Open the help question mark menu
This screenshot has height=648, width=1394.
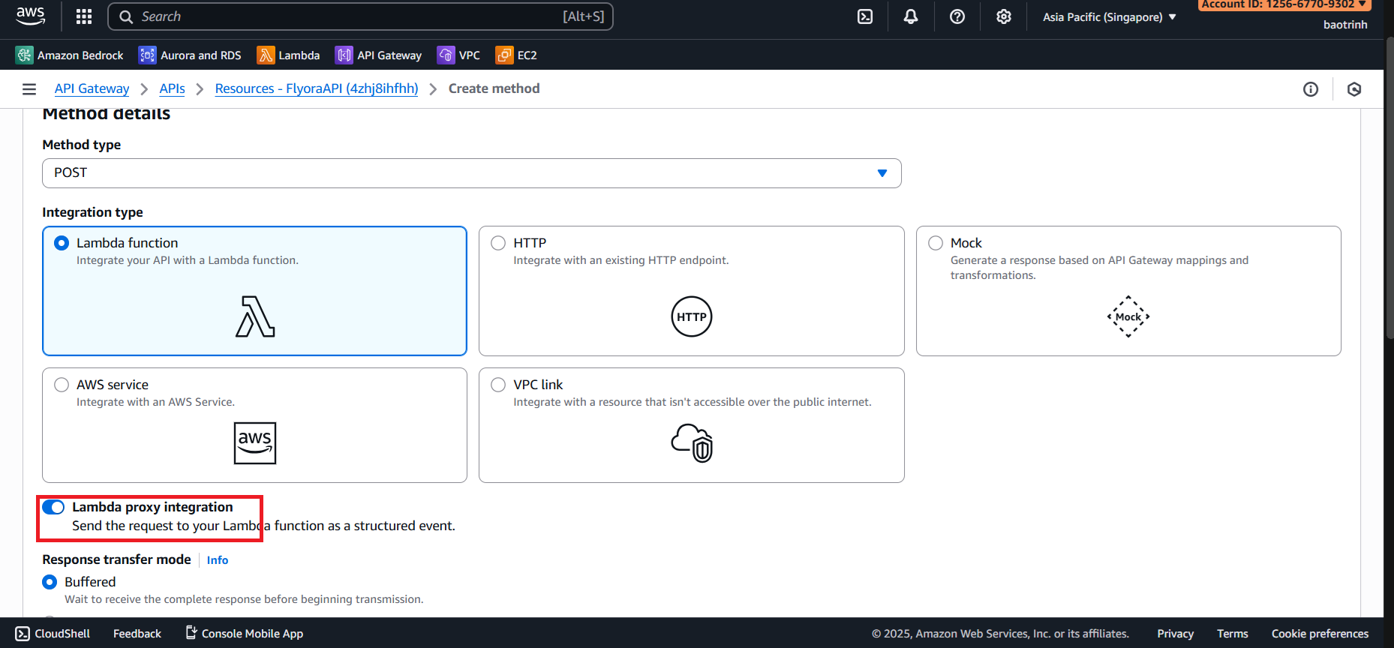[x=957, y=16]
